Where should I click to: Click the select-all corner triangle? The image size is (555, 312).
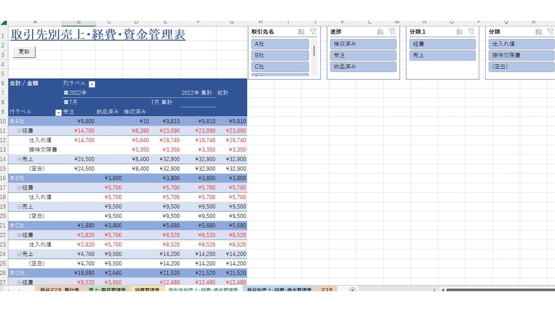pos(4,22)
